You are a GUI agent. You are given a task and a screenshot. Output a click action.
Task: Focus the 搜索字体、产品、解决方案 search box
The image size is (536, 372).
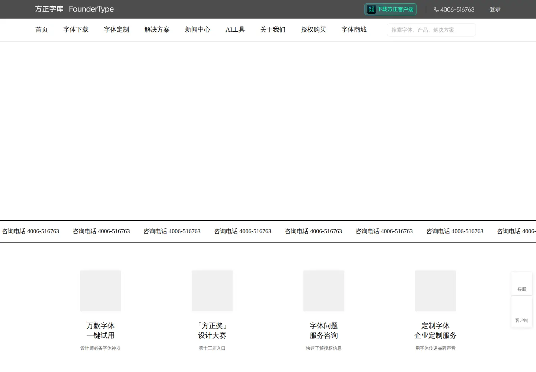(x=431, y=30)
